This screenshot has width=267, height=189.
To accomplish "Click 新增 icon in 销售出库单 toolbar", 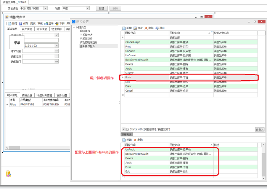I will pos(10,24).
